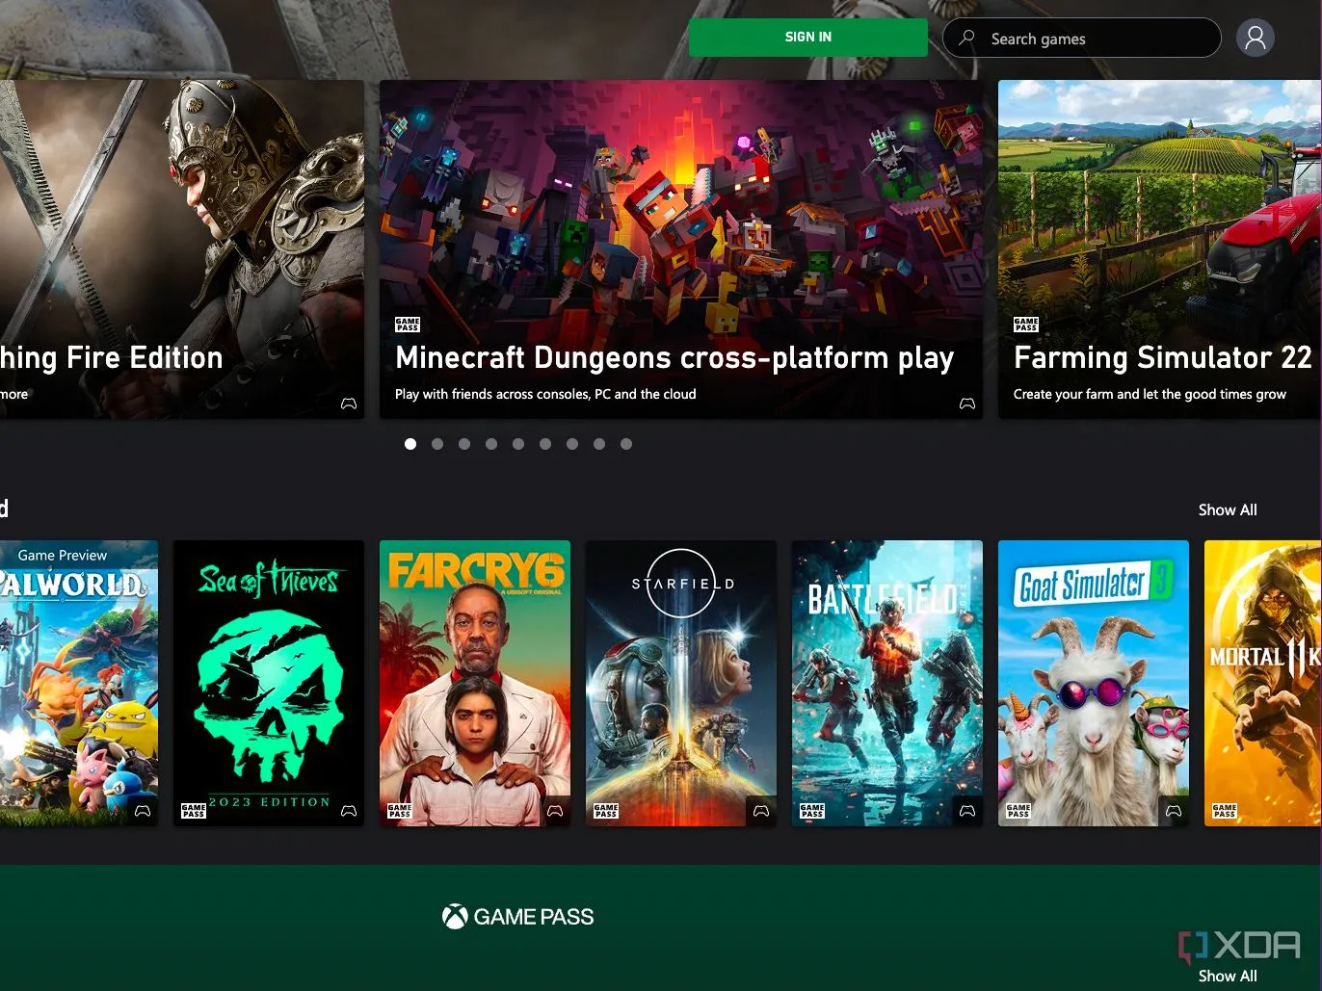Open the Battlefield game cover
This screenshot has height=991, width=1322.
pos(886,683)
